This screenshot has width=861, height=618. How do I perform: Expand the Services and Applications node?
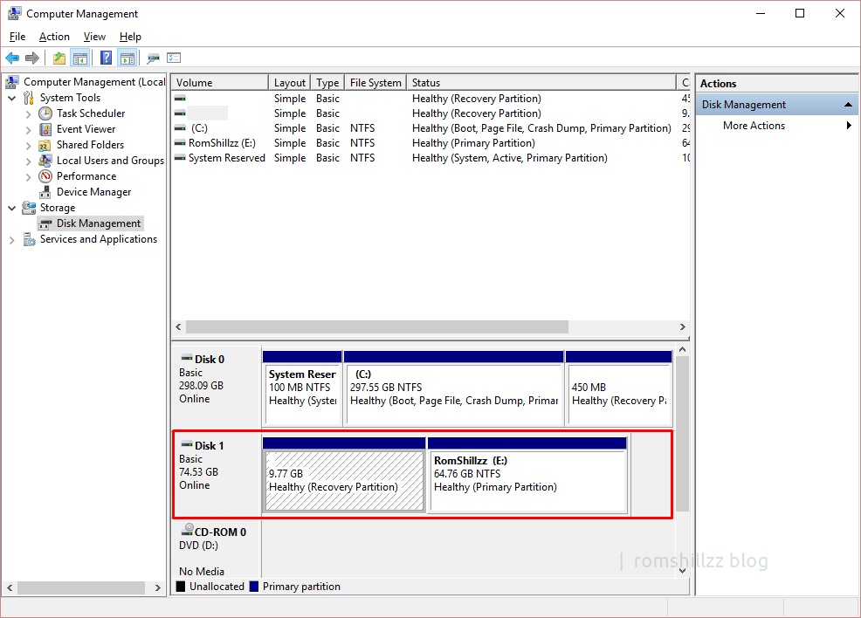click(12, 240)
